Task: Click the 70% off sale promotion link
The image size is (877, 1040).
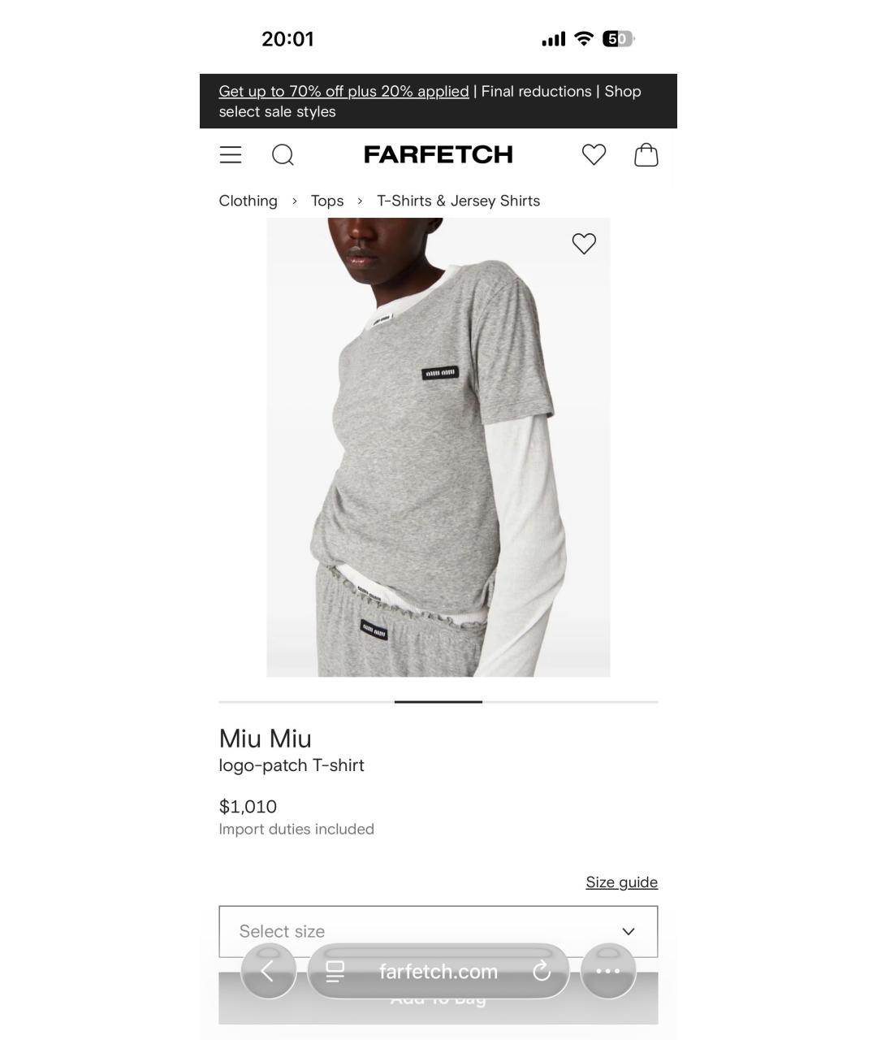Action: tap(343, 91)
